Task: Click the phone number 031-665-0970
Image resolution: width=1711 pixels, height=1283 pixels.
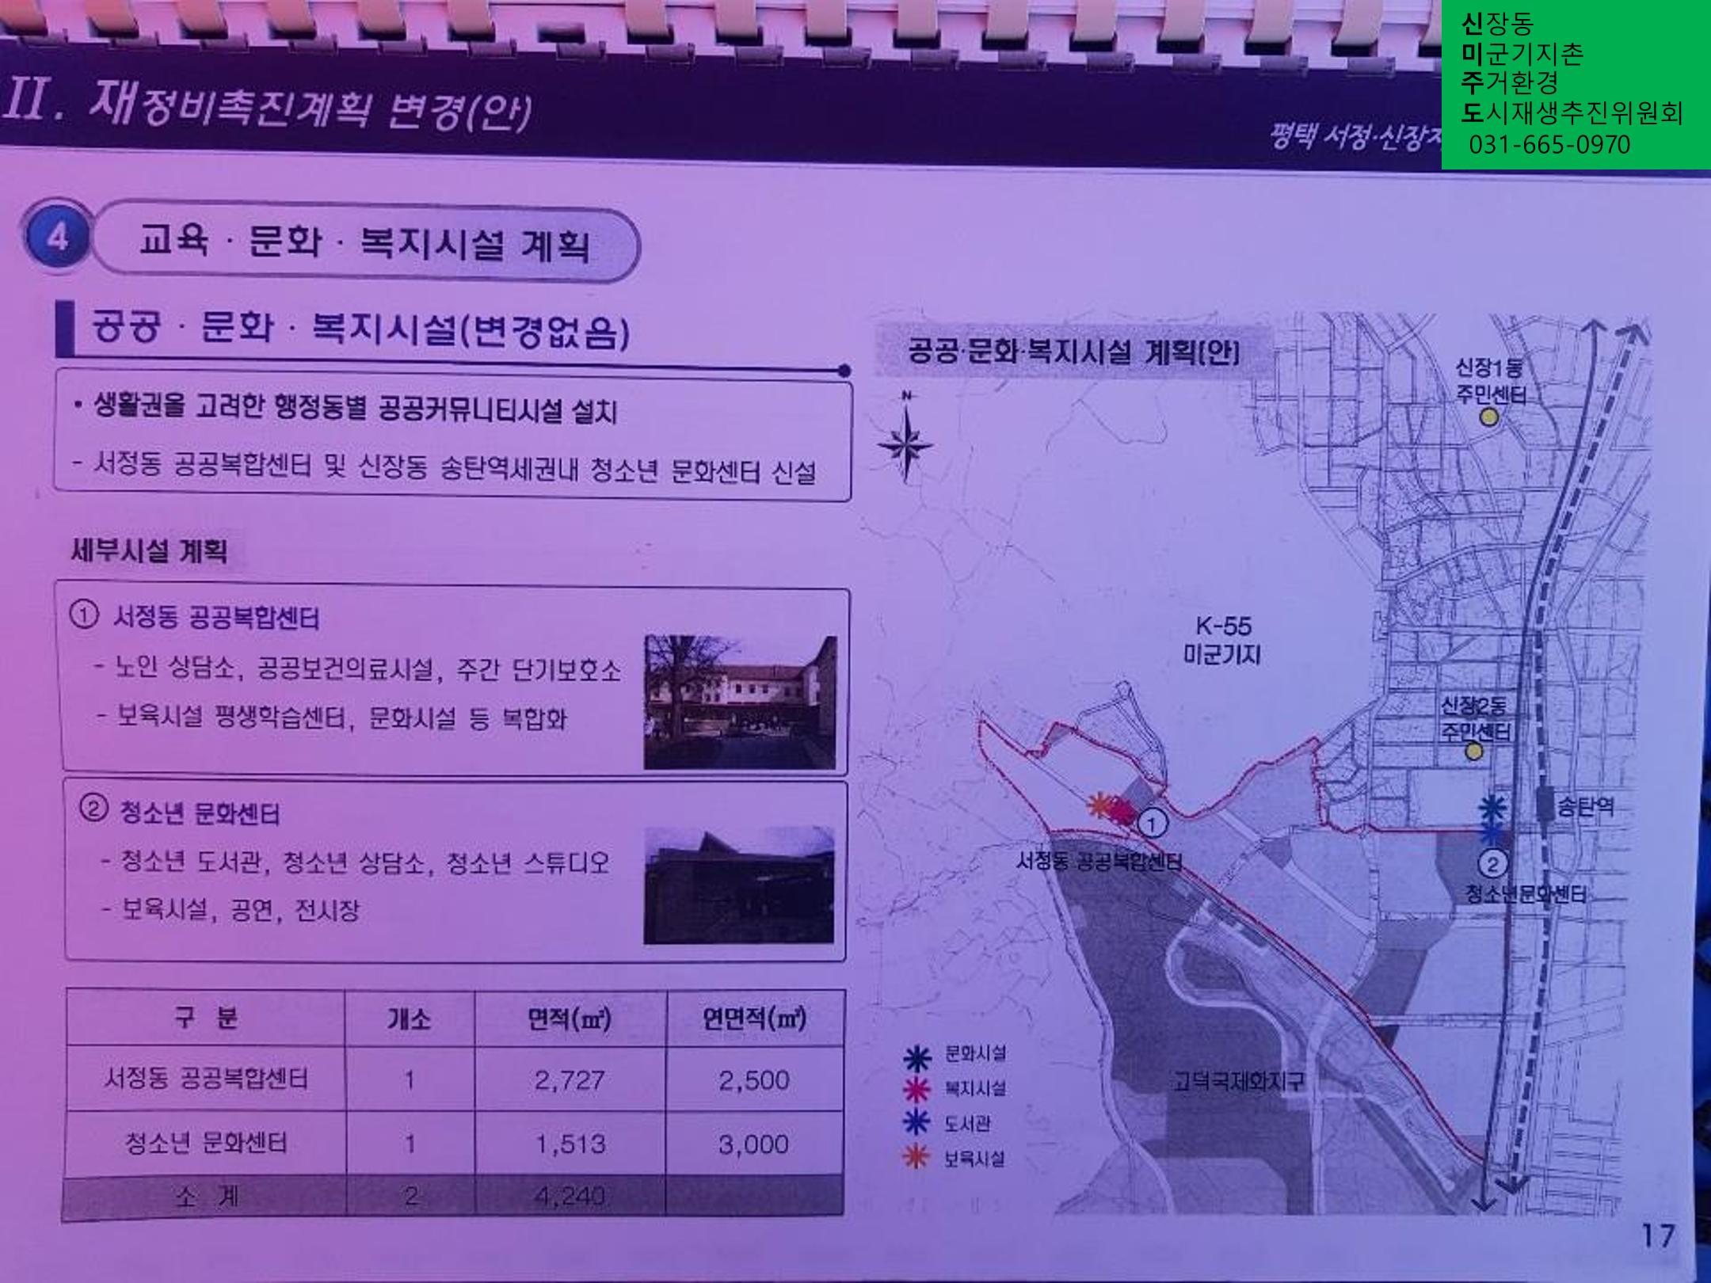Action: click(x=1549, y=145)
